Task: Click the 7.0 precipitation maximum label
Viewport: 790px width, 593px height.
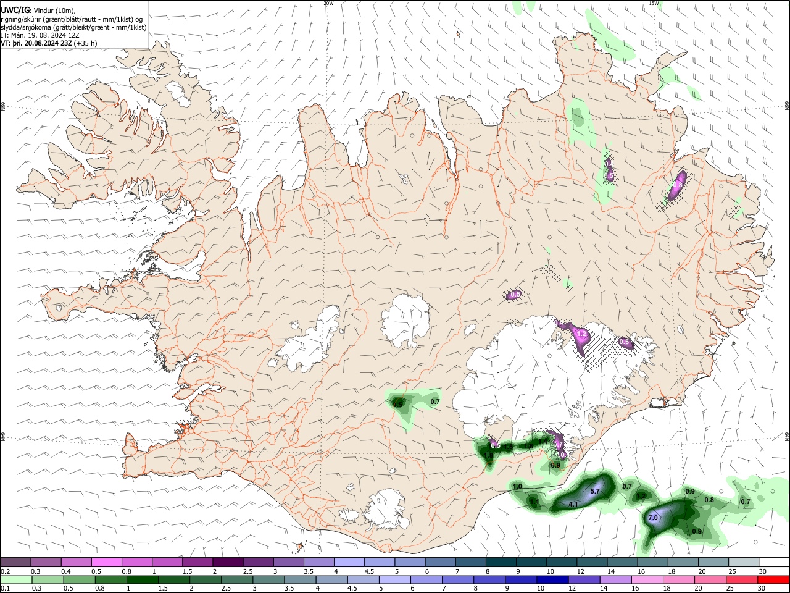Action: click(653, 518)
